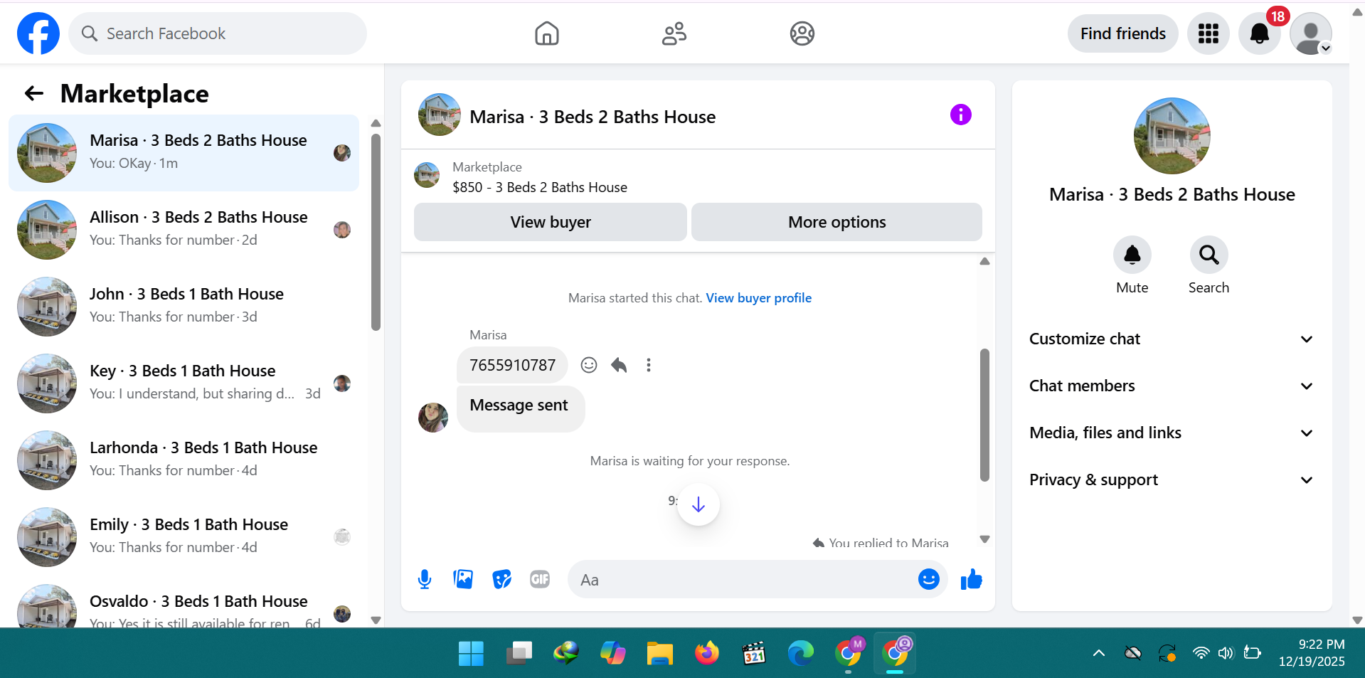1365x678 pixels.
Task: Reply to the 7655910787 message
Action: click(x=619, y=365)
